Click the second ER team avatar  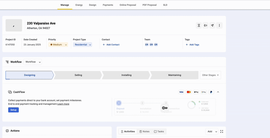click(151, 45)
